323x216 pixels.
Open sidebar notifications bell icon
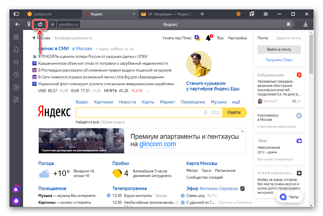coord(16,50)
